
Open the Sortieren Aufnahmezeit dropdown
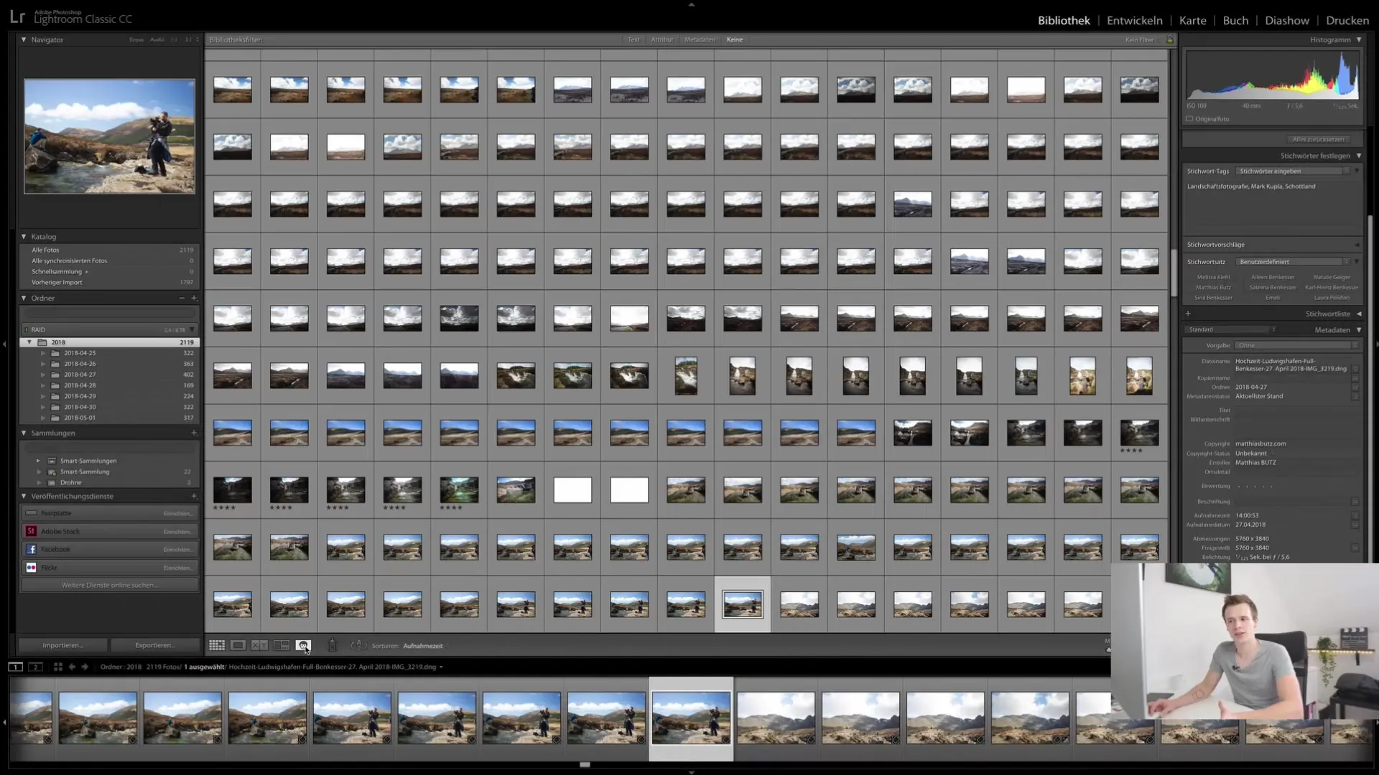coord(425,646)
